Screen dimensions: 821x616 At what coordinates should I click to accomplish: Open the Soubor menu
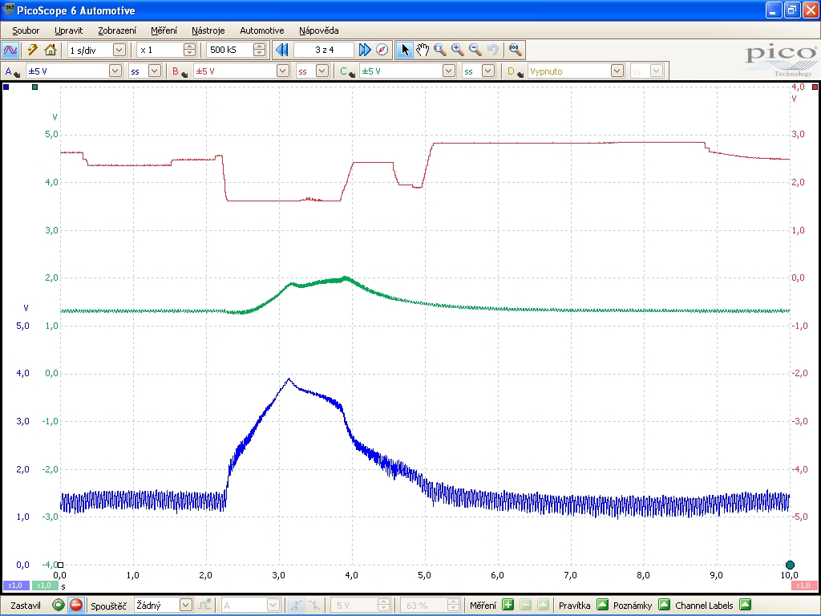point(26,30)
